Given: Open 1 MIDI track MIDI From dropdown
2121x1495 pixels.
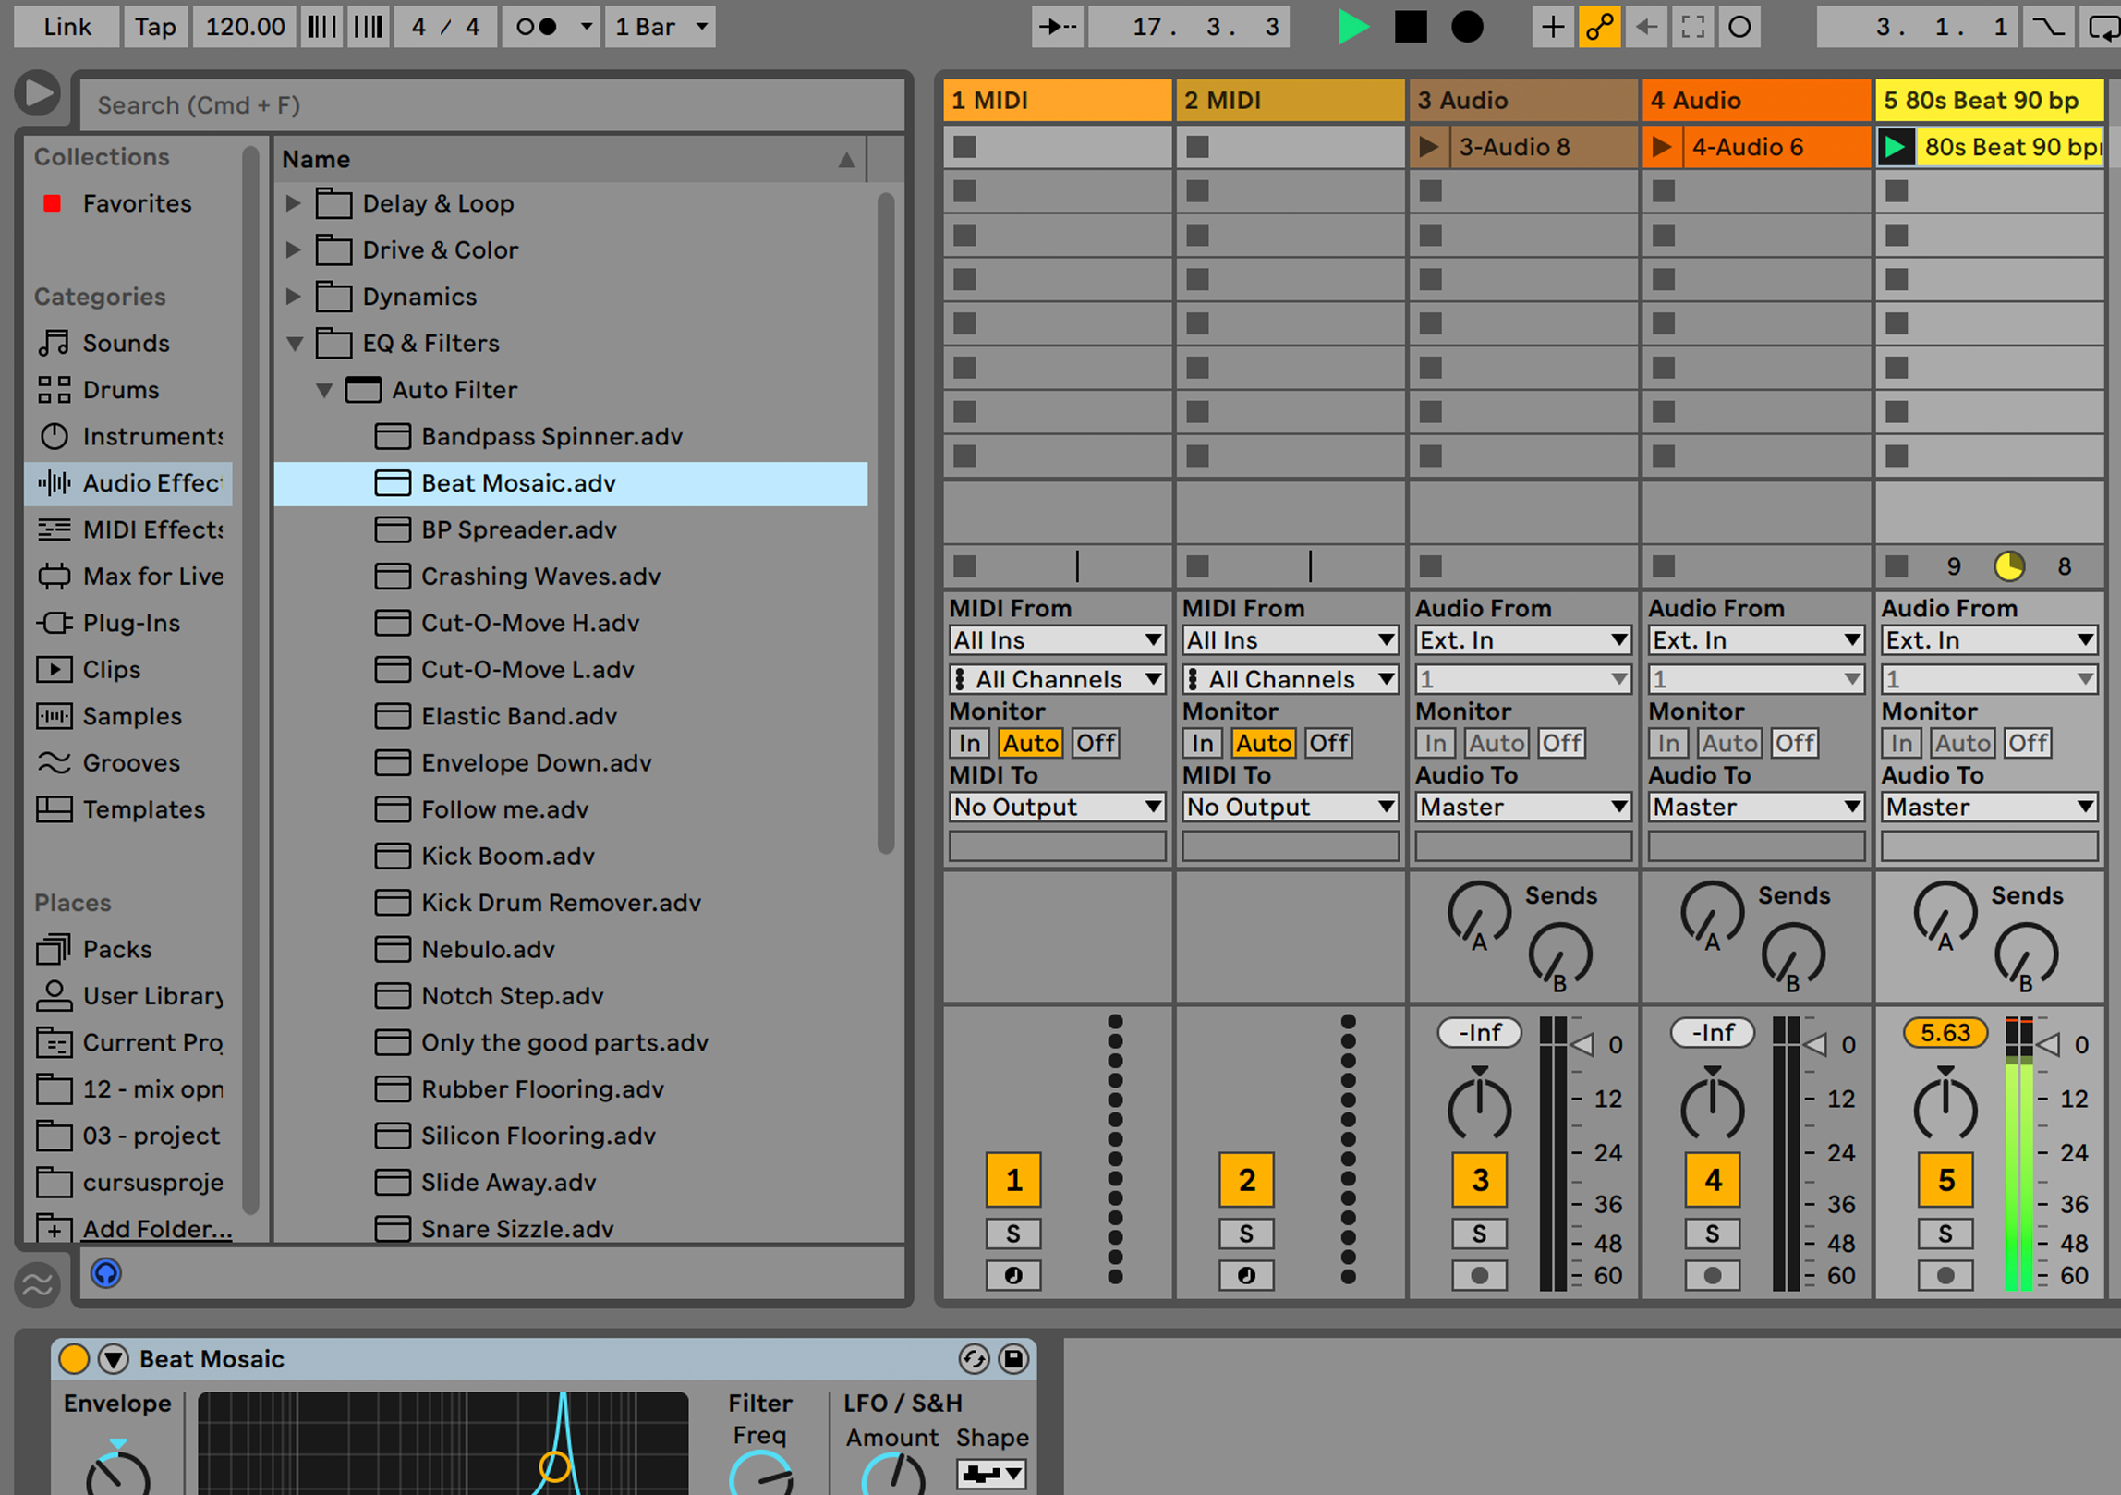Looking at the screenshot, I should coord(1057,640).
